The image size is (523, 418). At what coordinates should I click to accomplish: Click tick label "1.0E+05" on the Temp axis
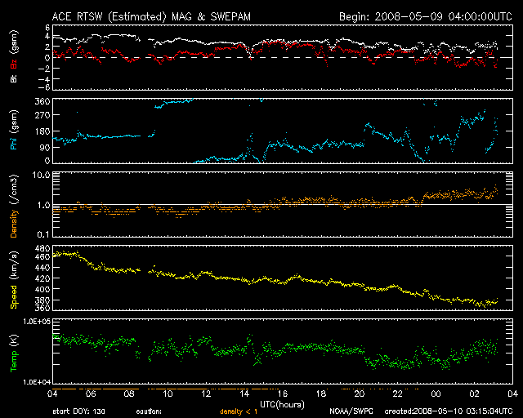[37, 322]
